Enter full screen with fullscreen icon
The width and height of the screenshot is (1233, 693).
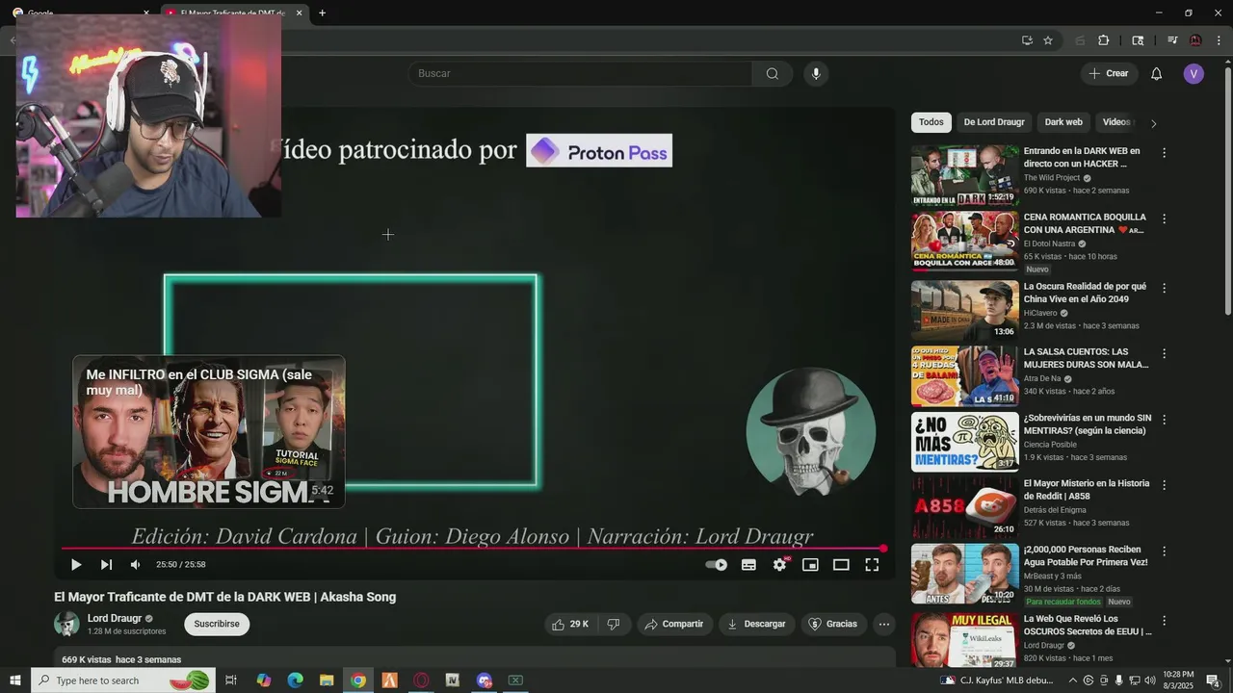(x=872, y=565)
